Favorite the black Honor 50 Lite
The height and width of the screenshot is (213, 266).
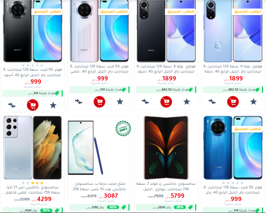click(x=53, y=105)
